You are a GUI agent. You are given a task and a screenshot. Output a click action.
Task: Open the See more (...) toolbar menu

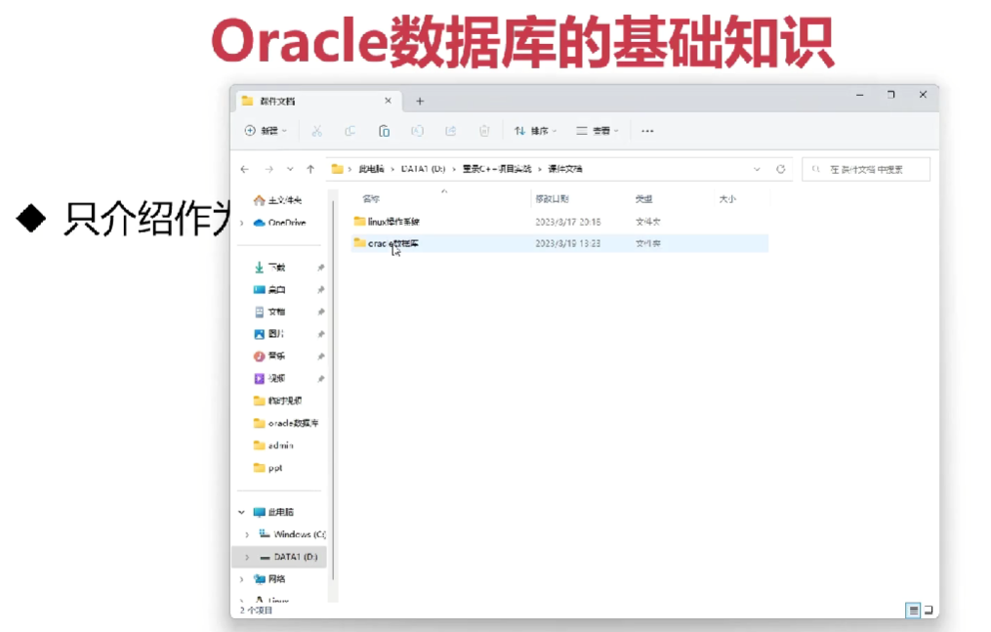pyautogui.click(x=647, y=131)
